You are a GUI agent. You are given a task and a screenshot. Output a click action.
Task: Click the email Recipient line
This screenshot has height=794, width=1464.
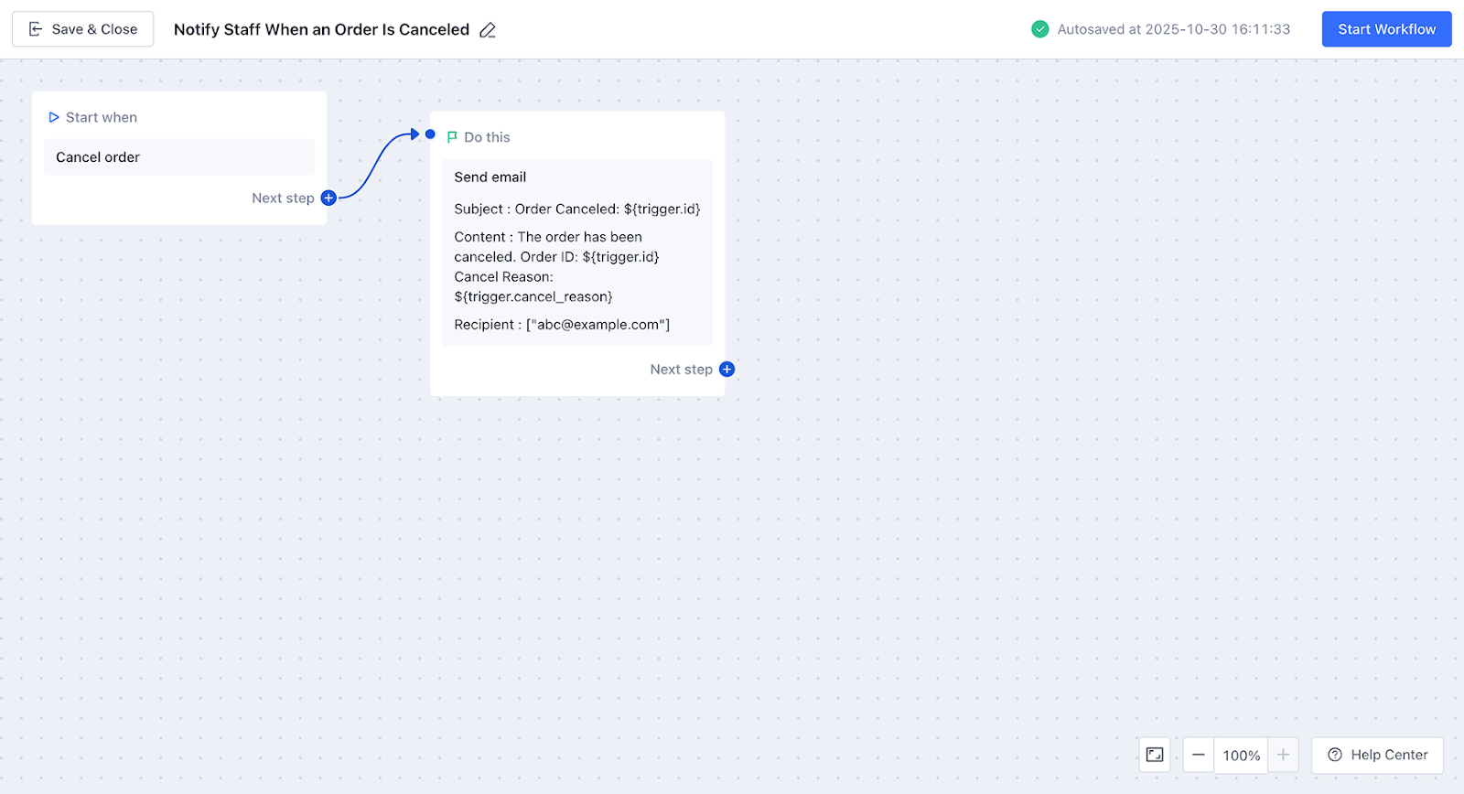coord(562,325)
